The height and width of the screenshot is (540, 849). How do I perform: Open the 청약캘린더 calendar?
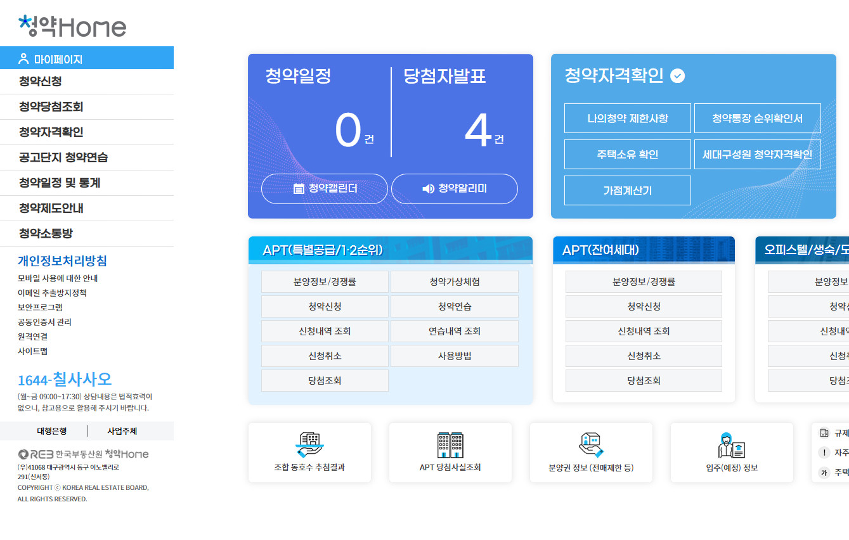point(324,188)
